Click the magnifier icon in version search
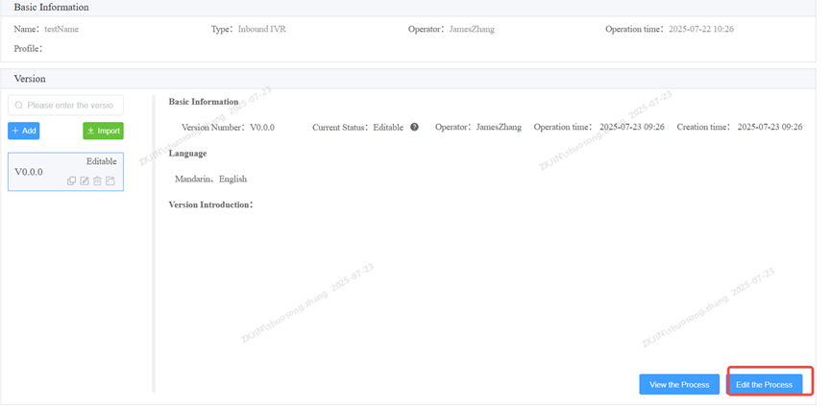 [x=18, y=106]
